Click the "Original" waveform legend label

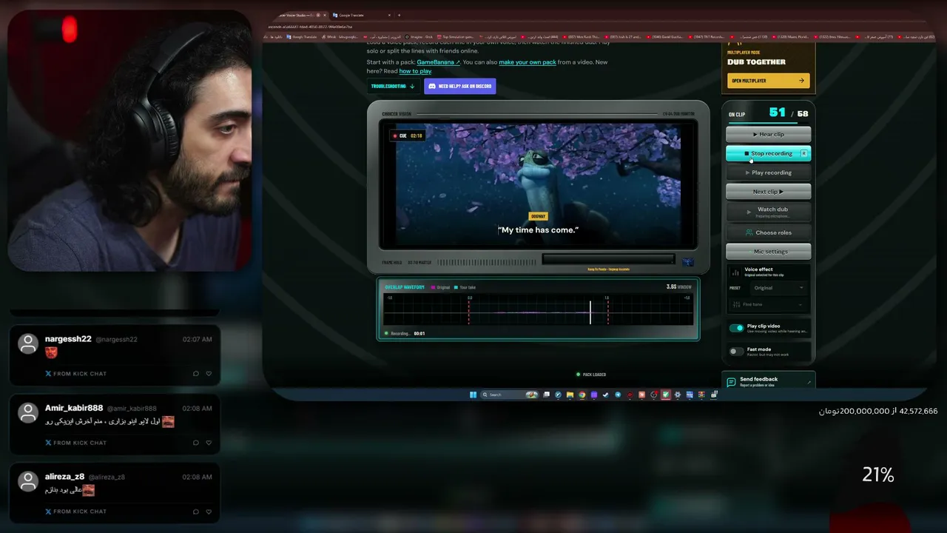441,287
